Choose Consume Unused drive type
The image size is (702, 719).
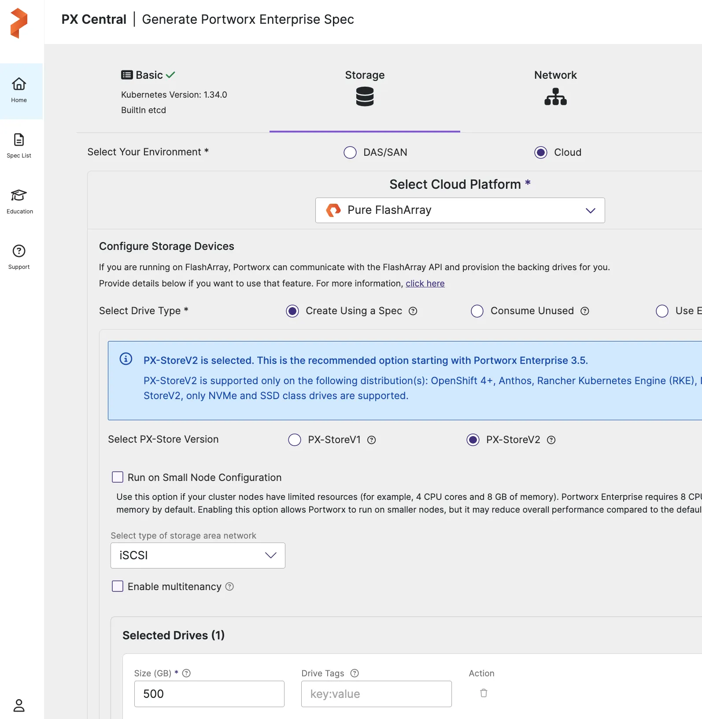477,311
